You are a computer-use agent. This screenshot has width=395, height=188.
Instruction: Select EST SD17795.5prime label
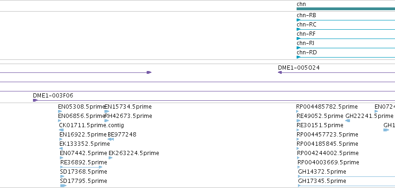point(84,182)
